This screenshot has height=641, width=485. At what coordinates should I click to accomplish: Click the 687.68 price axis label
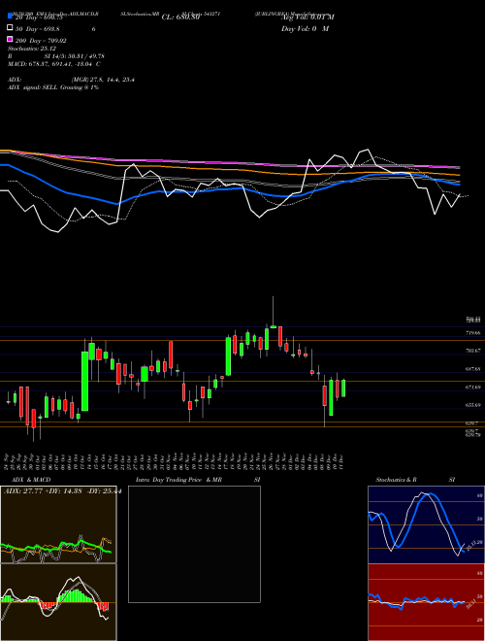pyautogui.click(x=473, y=369)
